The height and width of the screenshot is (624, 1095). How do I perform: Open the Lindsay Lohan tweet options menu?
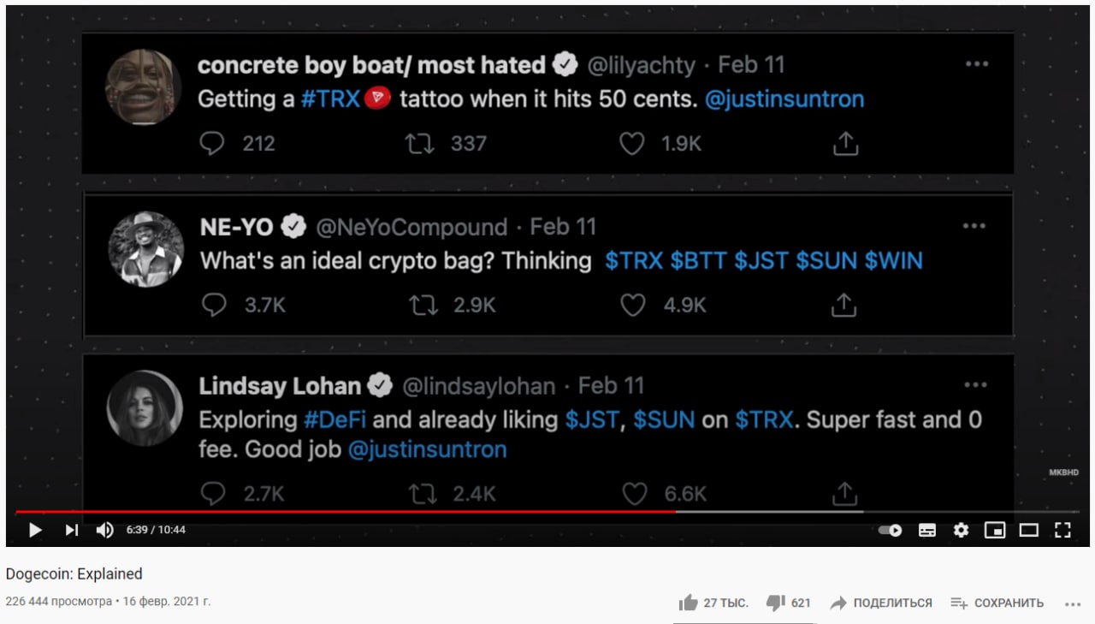[x=975, y=385]
